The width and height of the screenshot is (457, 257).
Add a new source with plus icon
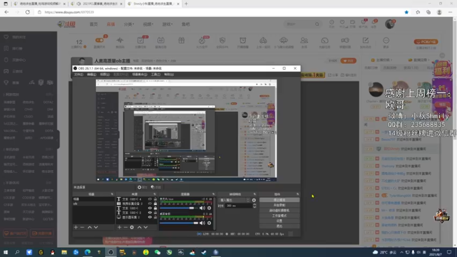click(x=119, y=227)
